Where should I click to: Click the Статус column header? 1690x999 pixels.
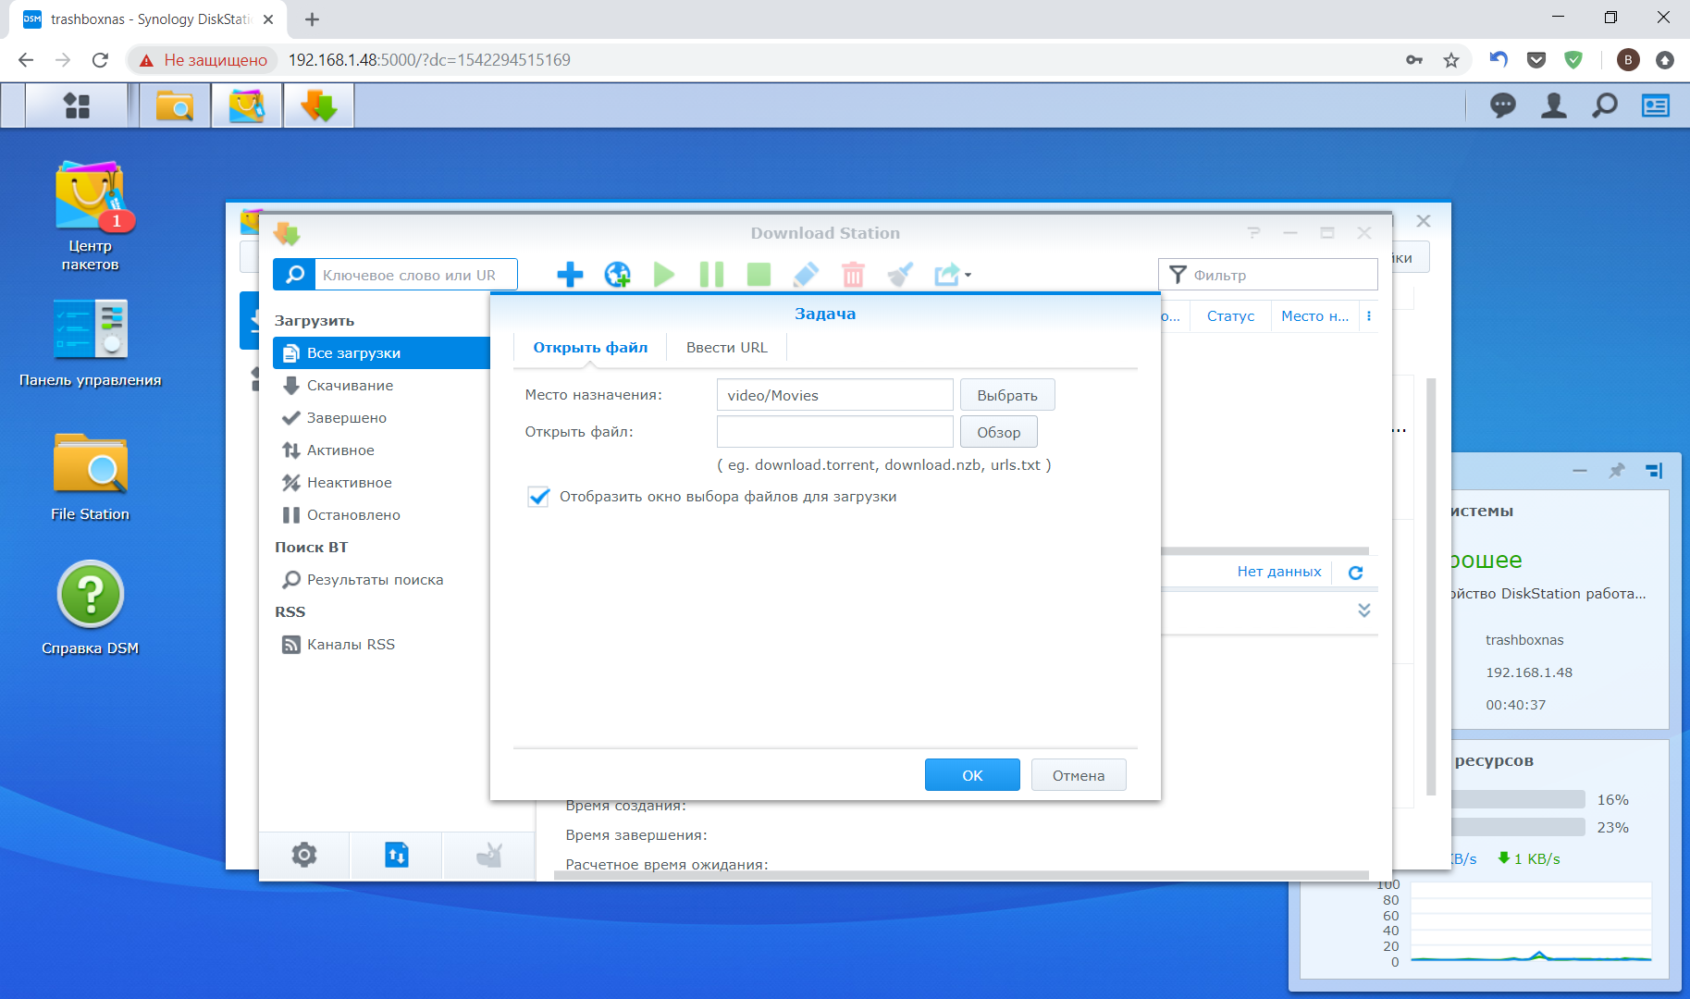[x=1230, y=316]
